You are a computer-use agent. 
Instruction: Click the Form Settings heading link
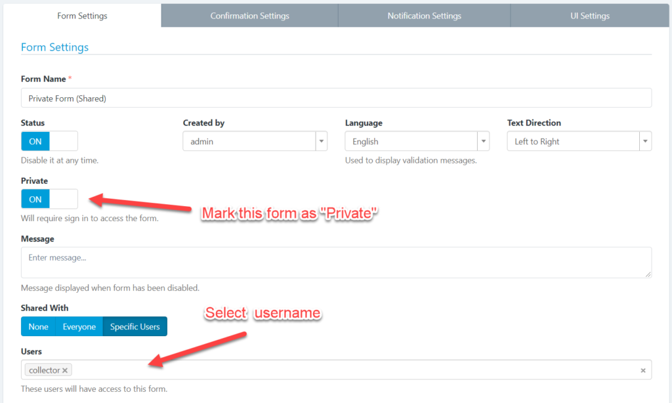coord(54,47)
